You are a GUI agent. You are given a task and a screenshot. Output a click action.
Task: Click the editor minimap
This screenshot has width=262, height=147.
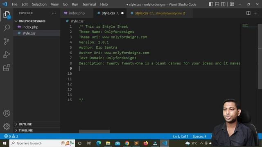click(250, 26)
